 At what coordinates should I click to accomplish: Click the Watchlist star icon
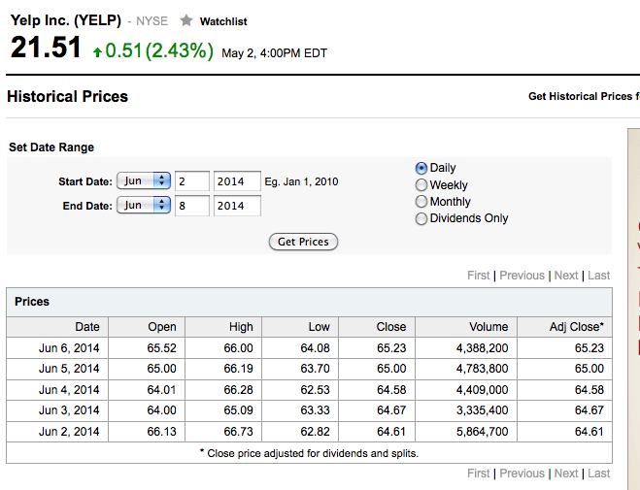point(186,20)
